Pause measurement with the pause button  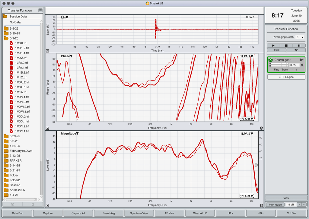pos(299,46)
